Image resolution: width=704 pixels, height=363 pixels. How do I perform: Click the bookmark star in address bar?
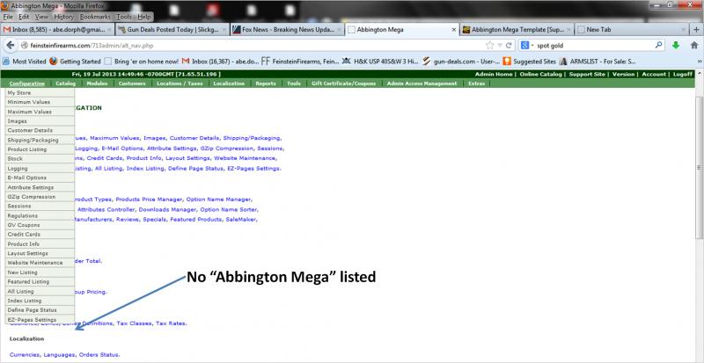pos(489,46)
